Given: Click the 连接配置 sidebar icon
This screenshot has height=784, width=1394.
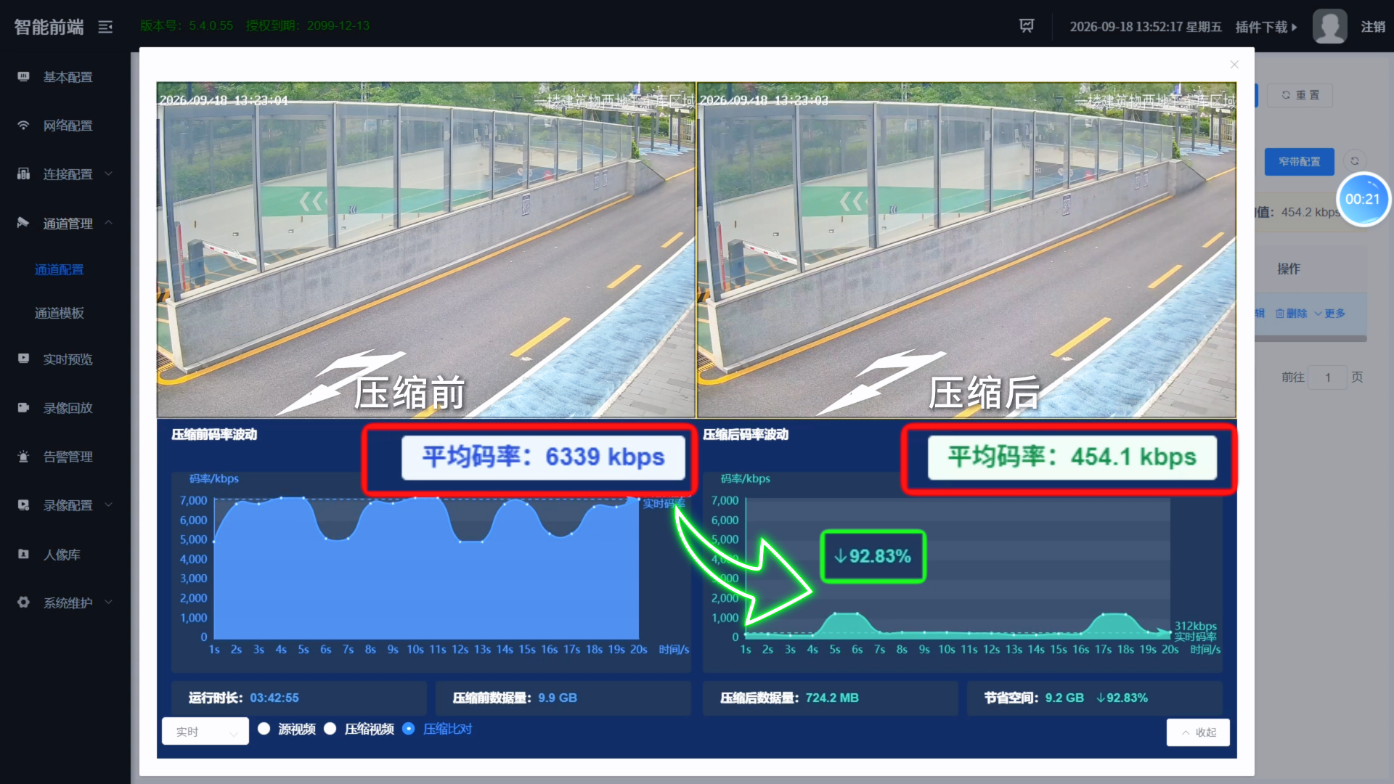Looking at the screenshot, I should (23, 173).
